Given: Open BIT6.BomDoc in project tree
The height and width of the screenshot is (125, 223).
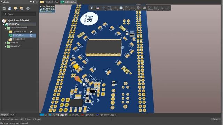Looking at the screenshot, I should pyautogui.click(x=18, y=39).
